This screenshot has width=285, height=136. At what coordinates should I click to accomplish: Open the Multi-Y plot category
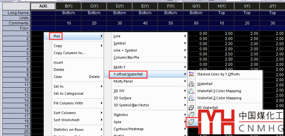point(119,67)
